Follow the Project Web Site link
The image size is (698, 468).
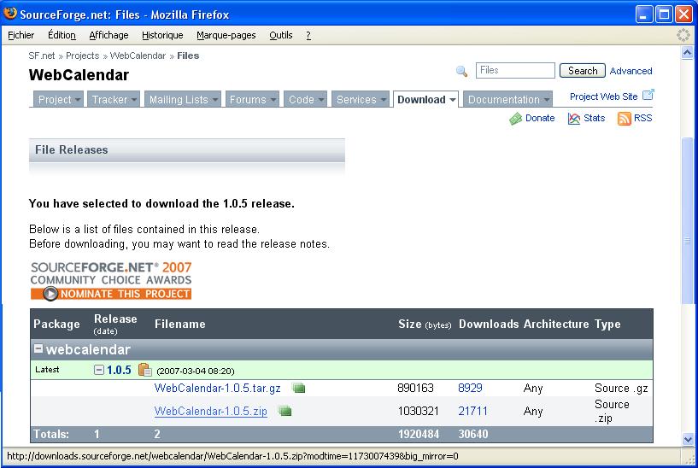pyautogui.click(x=604, y=97)
